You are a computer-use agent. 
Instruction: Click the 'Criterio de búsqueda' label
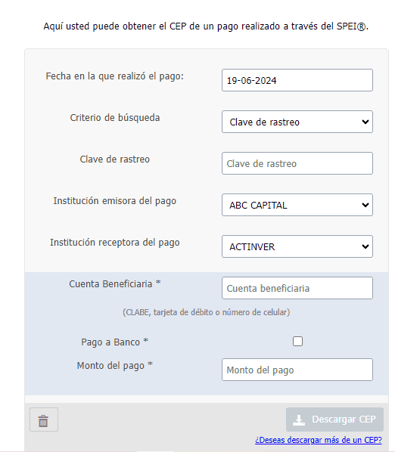[x=114, y=118]
